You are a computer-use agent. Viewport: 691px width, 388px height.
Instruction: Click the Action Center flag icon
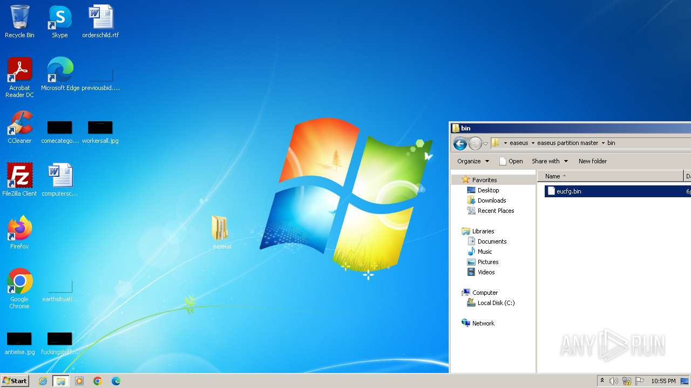pos(640,381)
